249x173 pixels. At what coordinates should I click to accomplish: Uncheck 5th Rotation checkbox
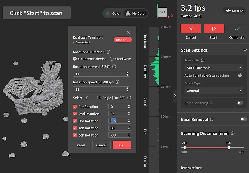[75, 135]
